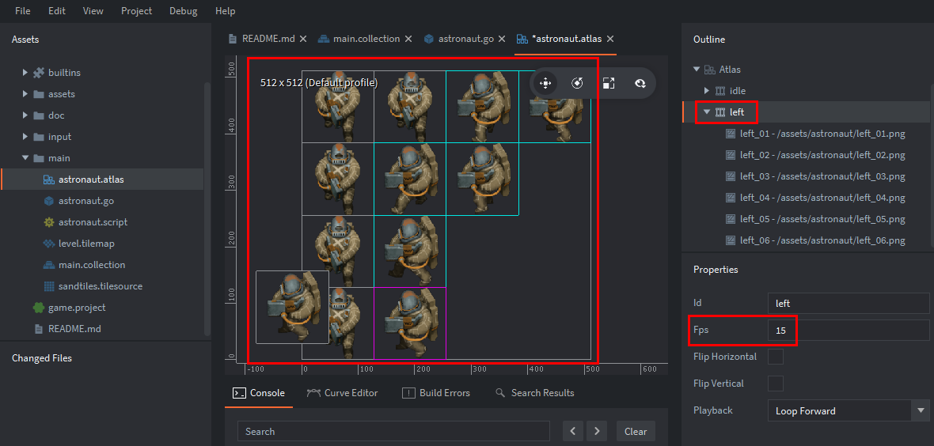Click the builtins puzzle-piece icon
Screen dimensions: 934x446
pyautogui.click(x=39, y=73)
